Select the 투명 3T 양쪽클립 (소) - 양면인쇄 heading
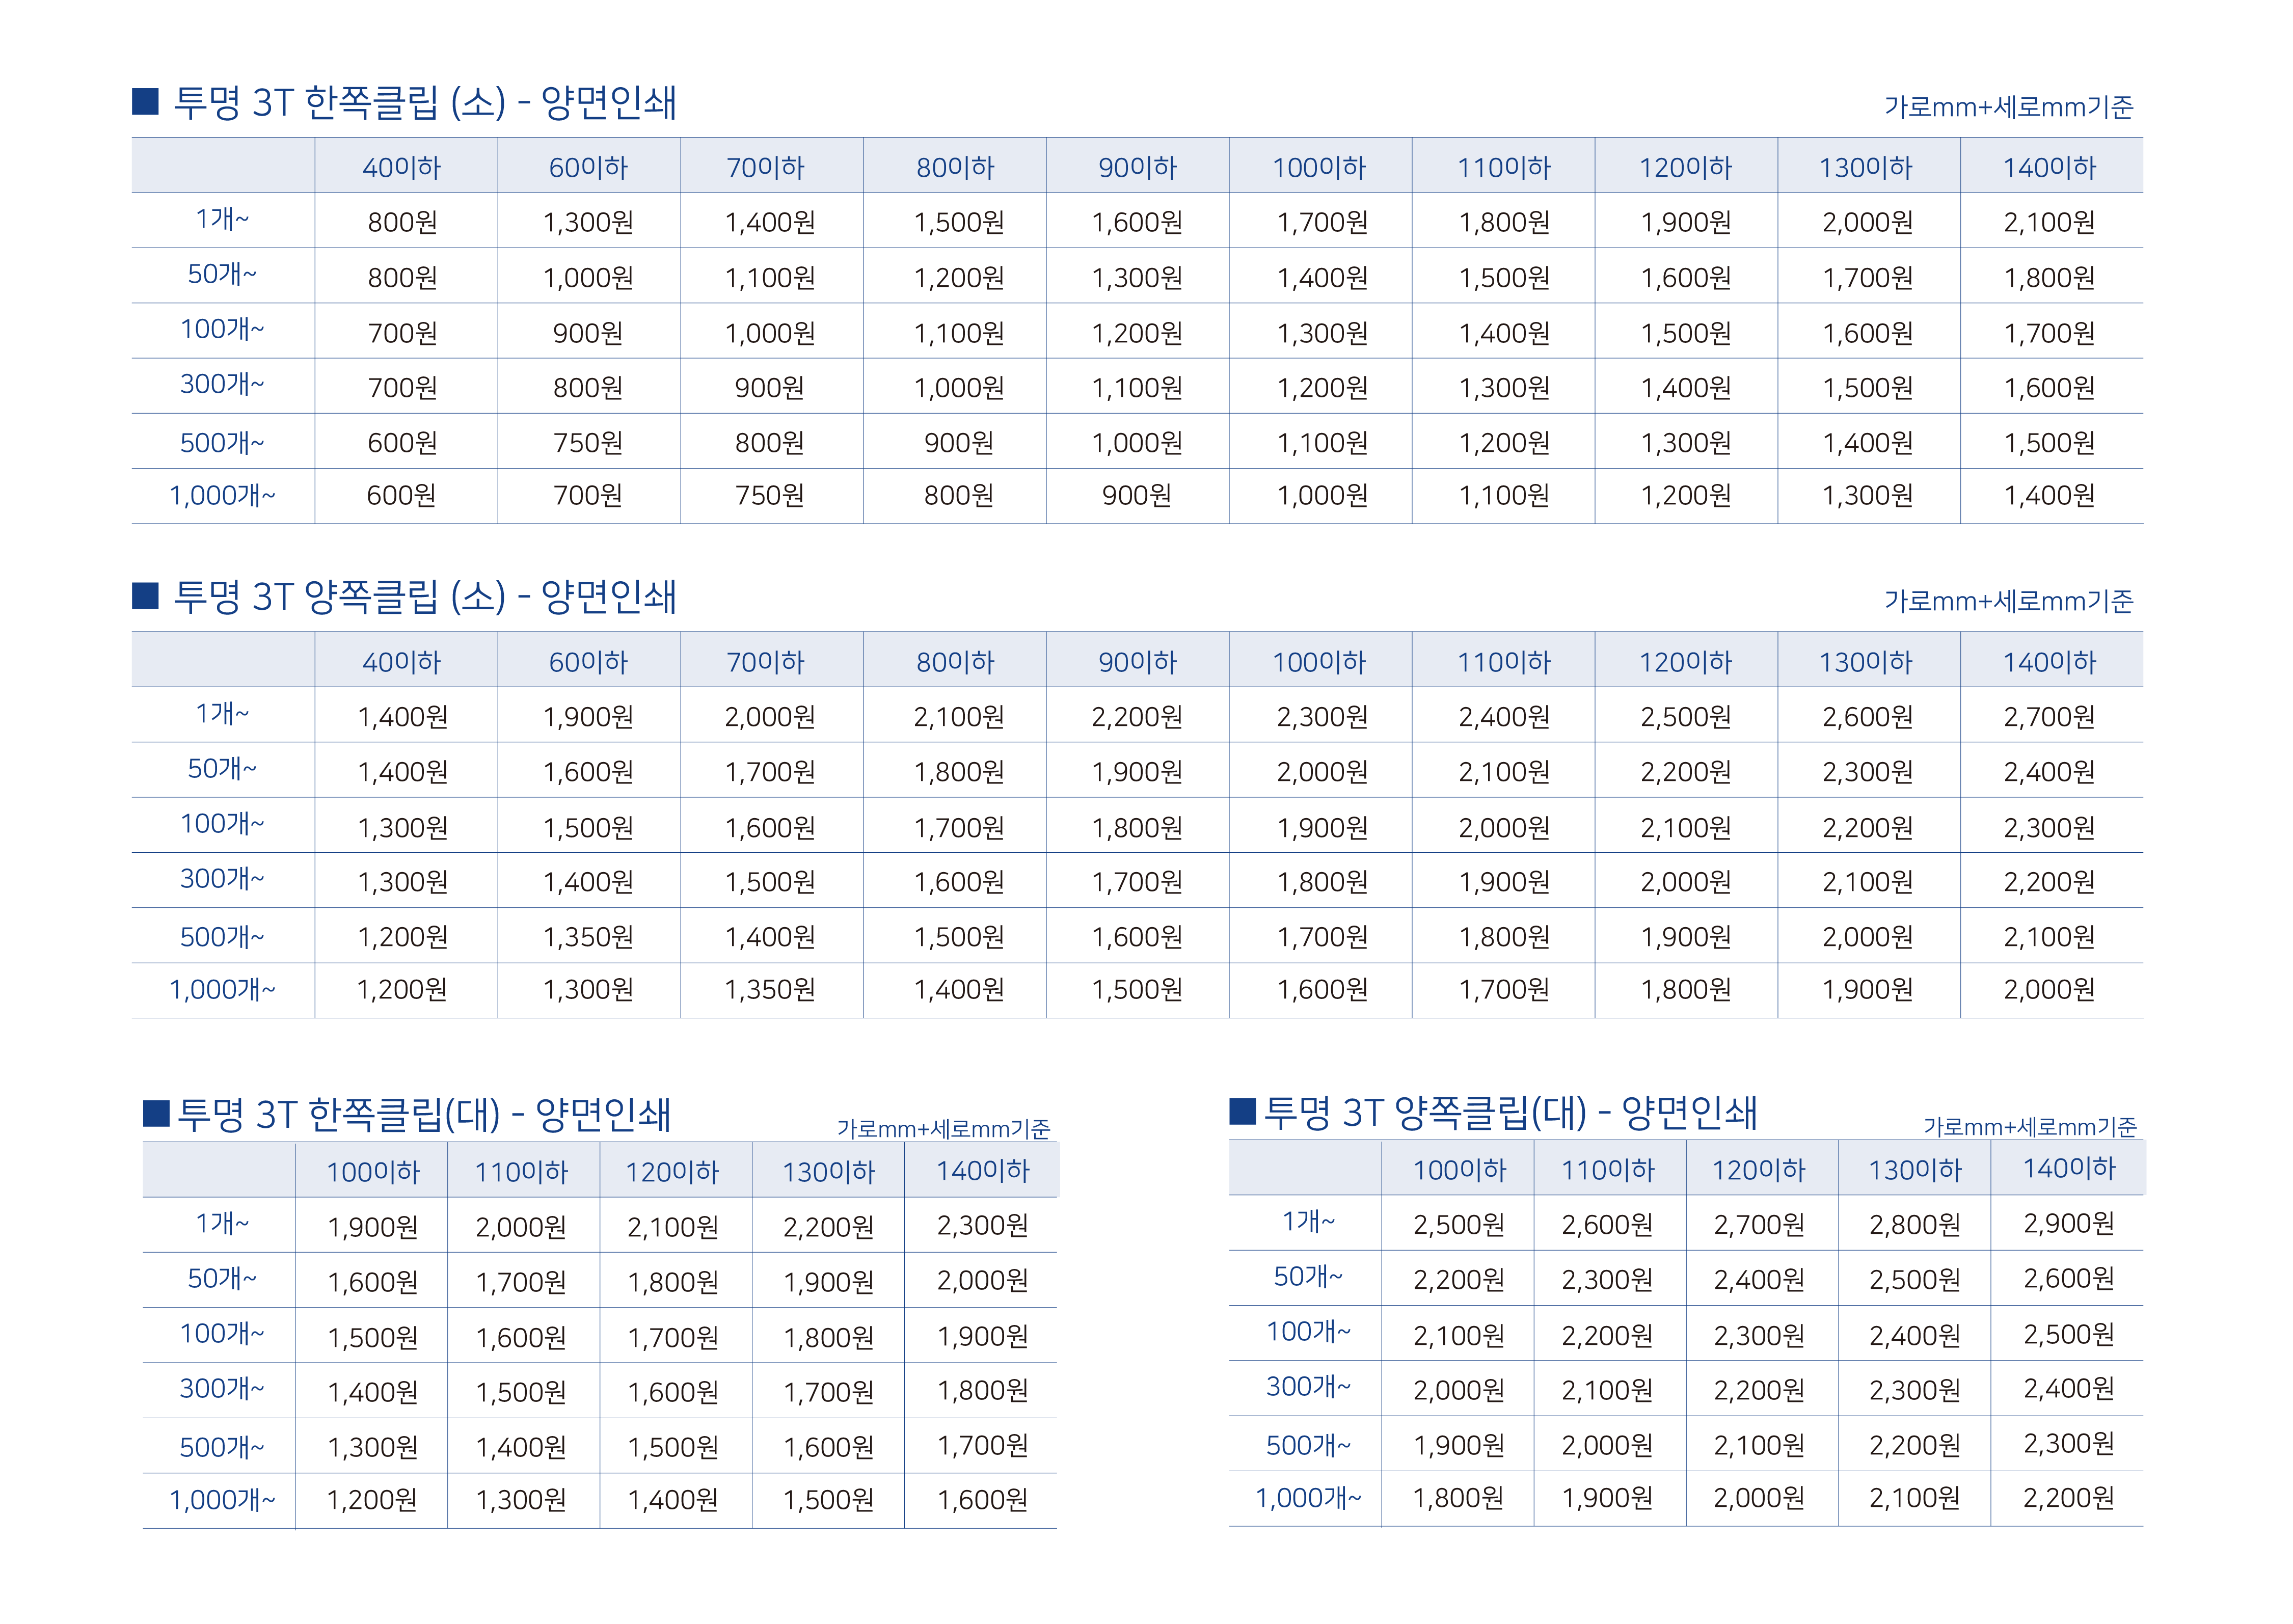Image resolution: width=2293 pixels, height=1624 pixels. (425, 596)
